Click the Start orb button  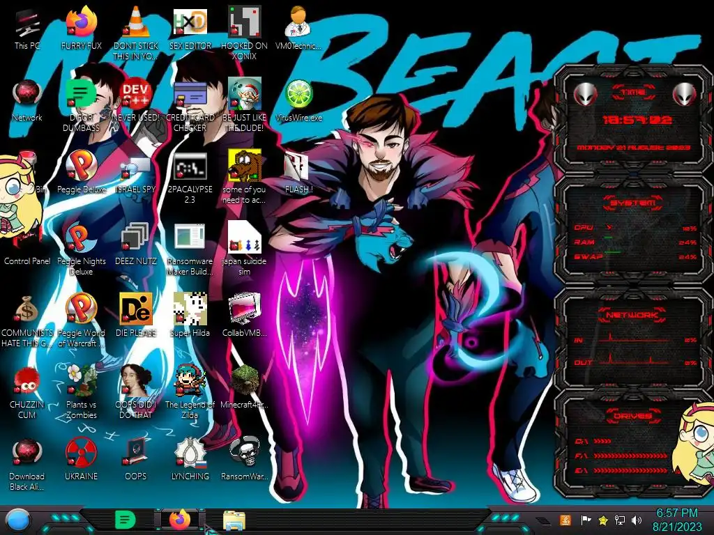17,521
